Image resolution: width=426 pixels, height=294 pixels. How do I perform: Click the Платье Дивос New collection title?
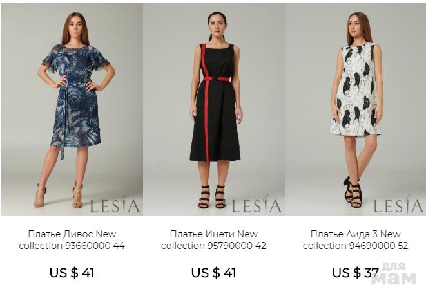(72, 240)
